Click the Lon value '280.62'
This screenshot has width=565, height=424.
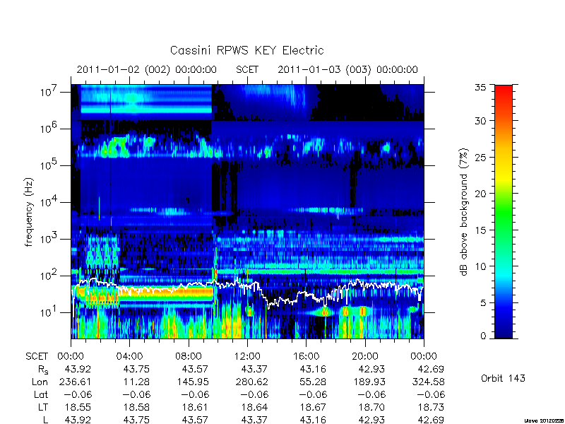tap(252, 382)
